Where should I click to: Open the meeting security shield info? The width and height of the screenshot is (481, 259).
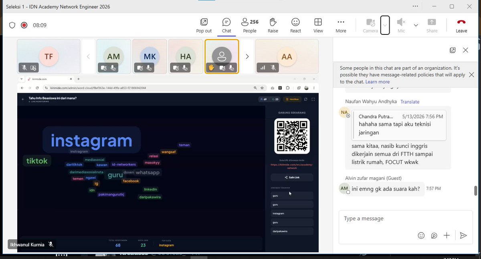[x=12, y=25]
